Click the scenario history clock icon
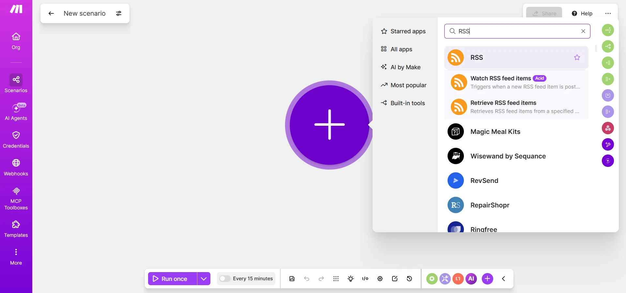The image size is (626, 293). point(409,279)
